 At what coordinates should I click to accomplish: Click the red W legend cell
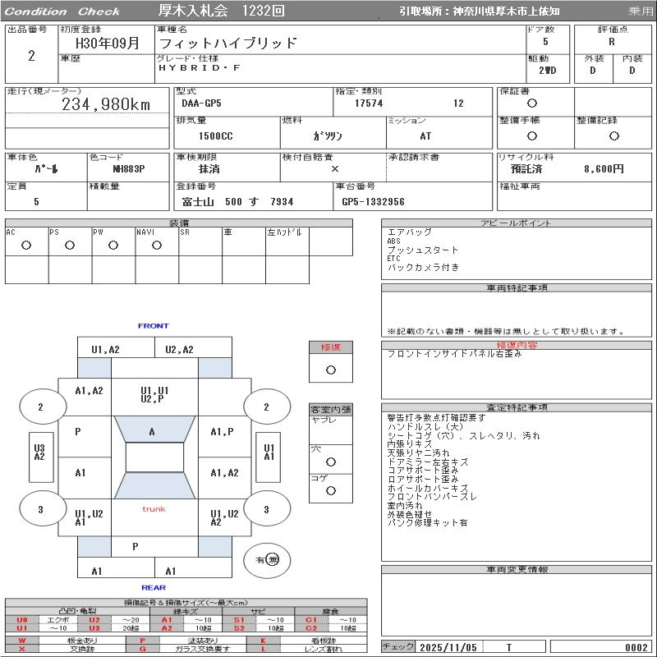(22, 640)
